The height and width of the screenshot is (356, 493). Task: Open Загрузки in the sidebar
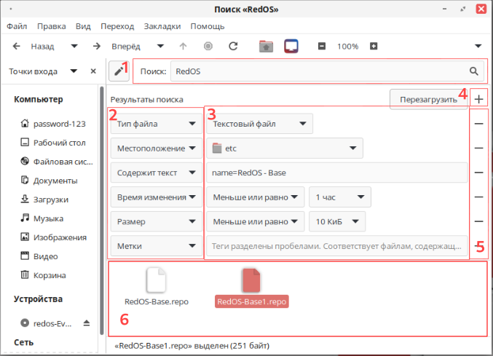(44, 199)
